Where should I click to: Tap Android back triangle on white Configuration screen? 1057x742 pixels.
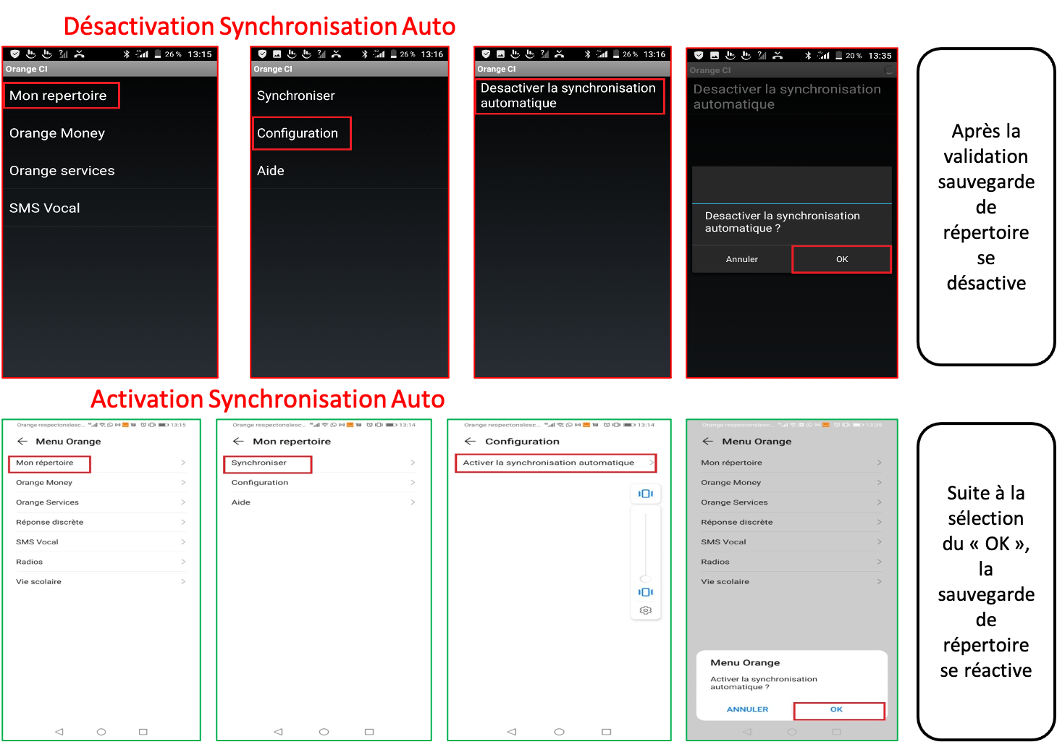pyautogui.click(x=512, y=732)
